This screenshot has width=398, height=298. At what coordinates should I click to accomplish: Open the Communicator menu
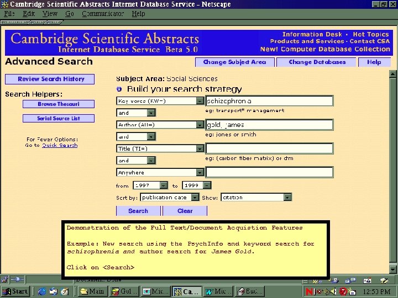tap(103, 13)
